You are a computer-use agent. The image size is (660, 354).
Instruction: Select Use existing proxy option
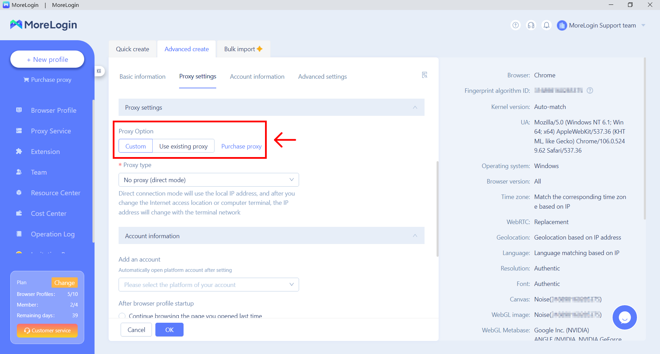coord(183,146)
